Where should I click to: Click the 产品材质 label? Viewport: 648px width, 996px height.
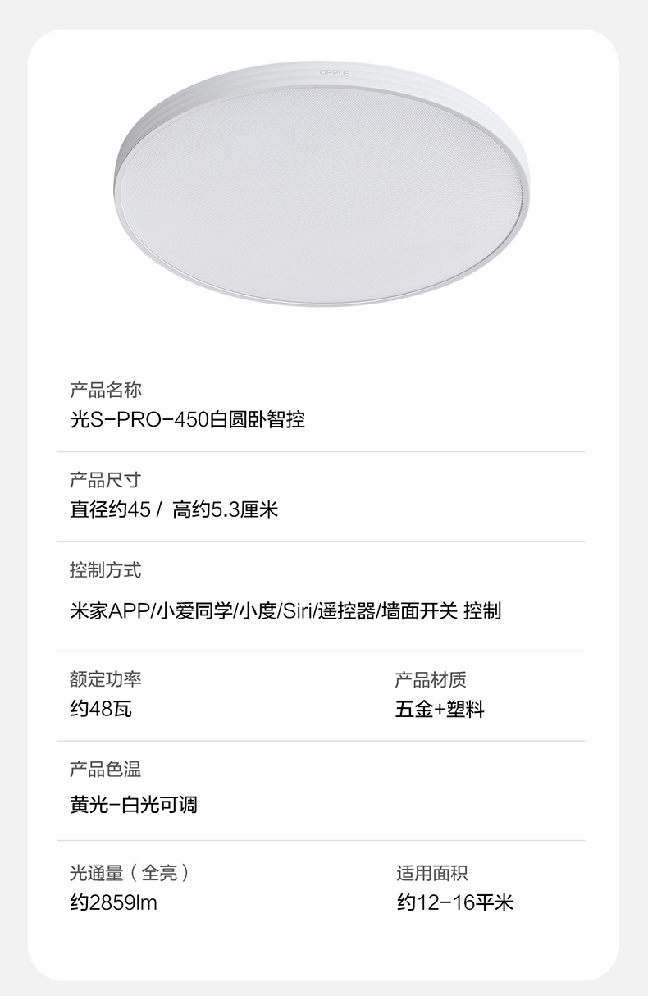(x=431, y=679)
